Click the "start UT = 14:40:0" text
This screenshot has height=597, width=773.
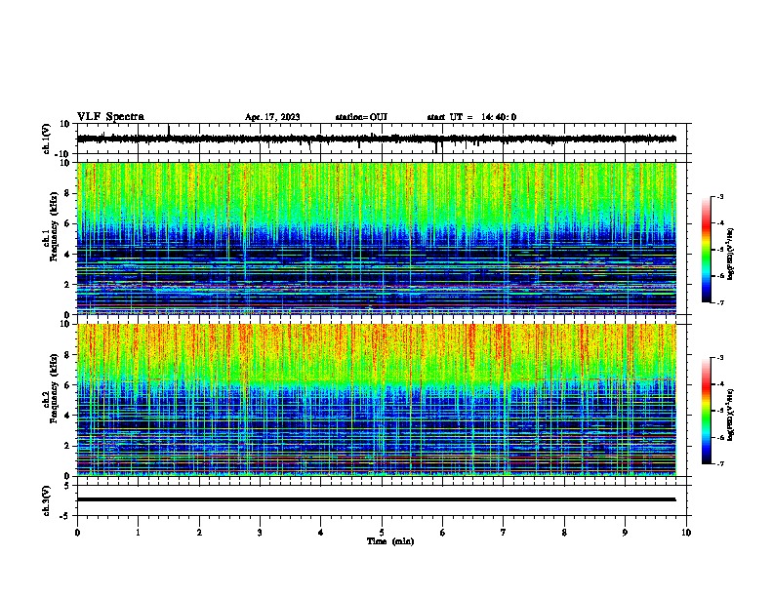(x=471, y=117)
